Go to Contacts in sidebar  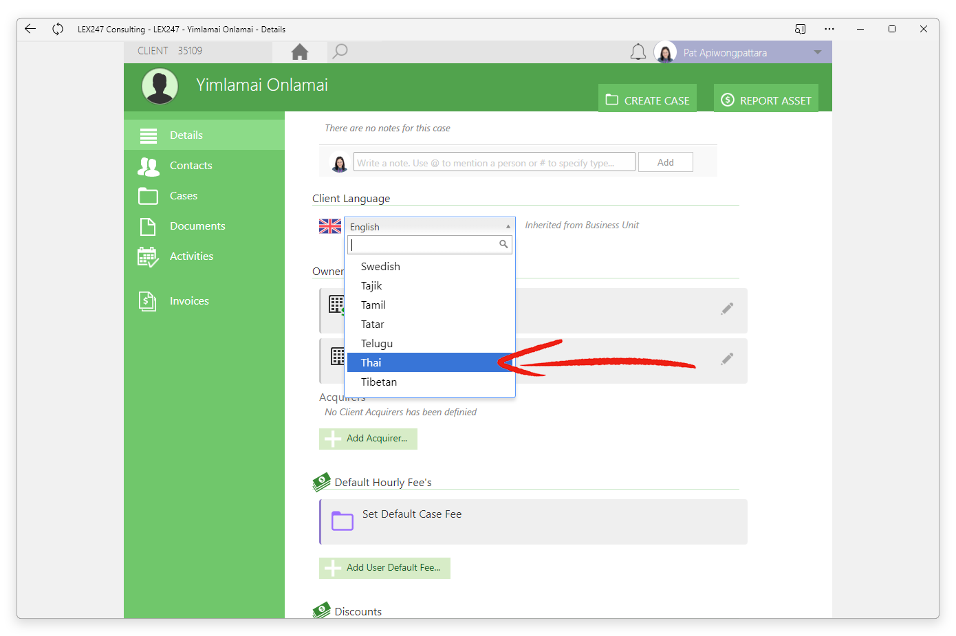tap(204, 165)
